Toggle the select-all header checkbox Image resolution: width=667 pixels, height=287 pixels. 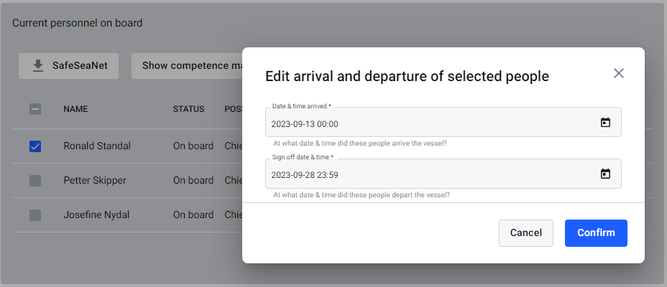tap(35, 109)
